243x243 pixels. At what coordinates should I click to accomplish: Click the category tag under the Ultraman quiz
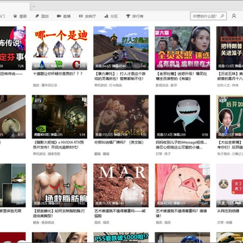(x=45, y=85)
